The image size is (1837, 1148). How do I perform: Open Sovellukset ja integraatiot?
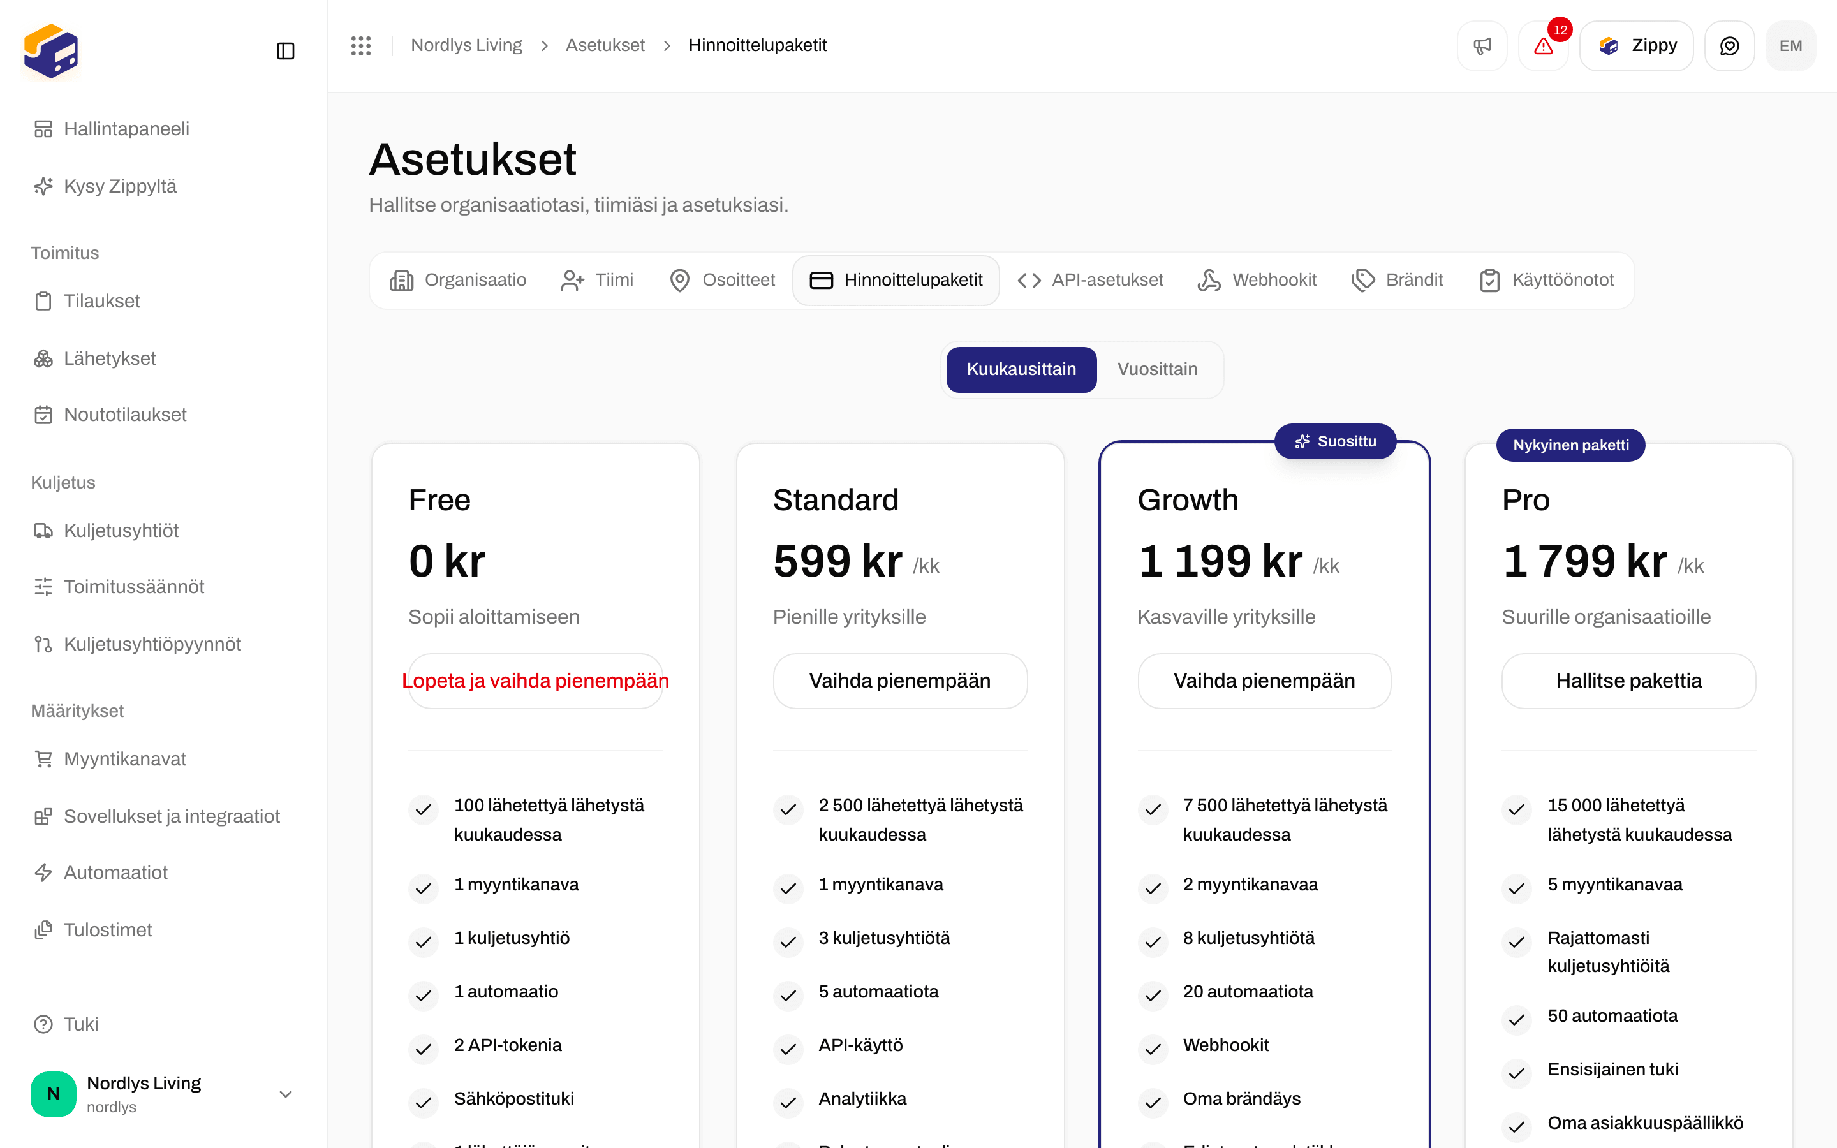(x=163, y=816)
